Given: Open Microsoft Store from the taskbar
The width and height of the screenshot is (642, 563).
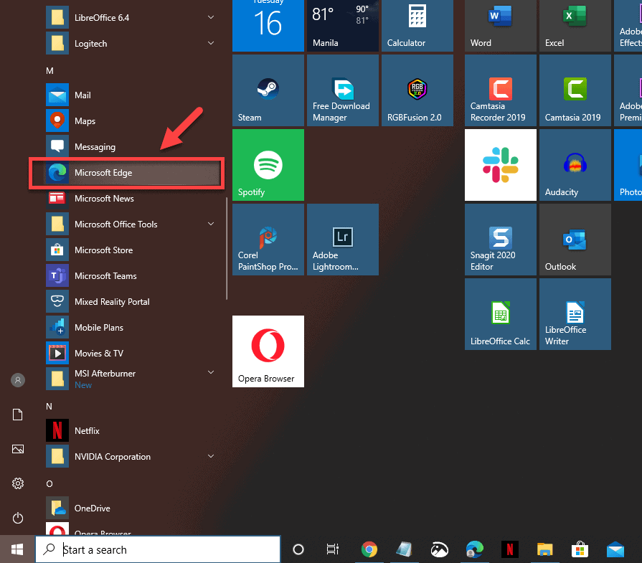Looking at the screenshot, I should tap(580, 549).
